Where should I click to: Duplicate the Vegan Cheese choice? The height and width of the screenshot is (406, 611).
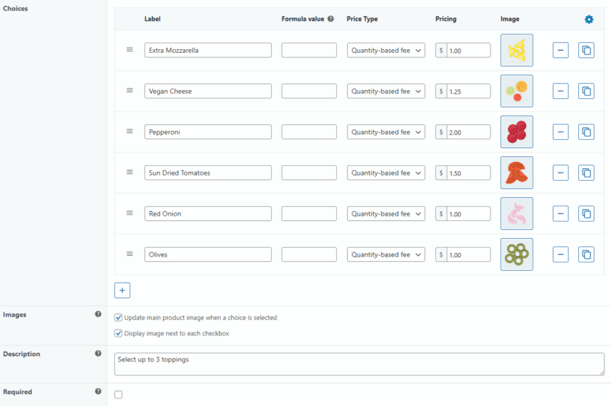[x=586, y=91]
